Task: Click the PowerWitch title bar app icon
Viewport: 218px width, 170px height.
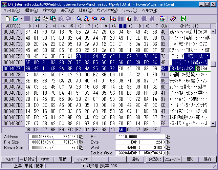Action: (4, 4)
